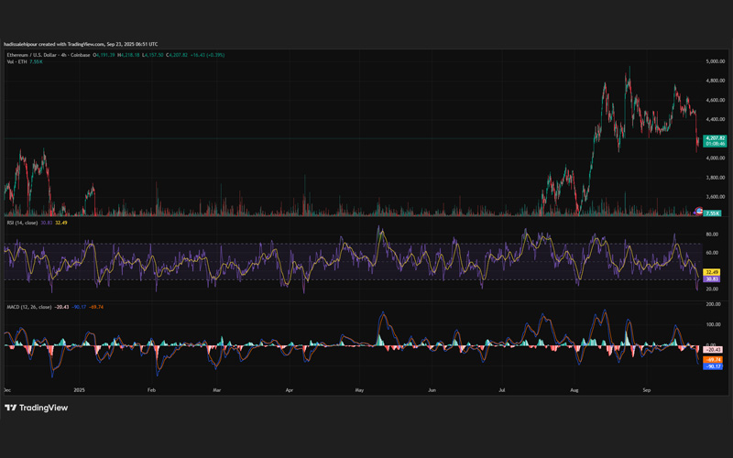Image resolution: width=733 pixels, height=458 pixels.
Task: Click the pink -20.43 MACD histogram tag
Action: [x=713, y=350]
